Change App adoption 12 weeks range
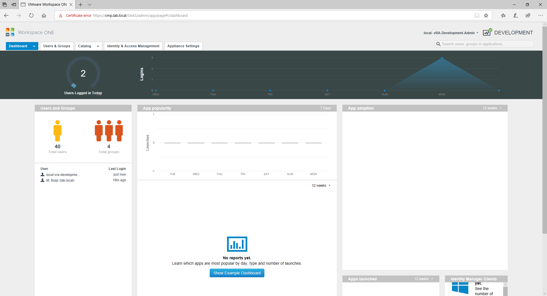The width and height of the screenshot is (547, 296). tap(492, 108)
